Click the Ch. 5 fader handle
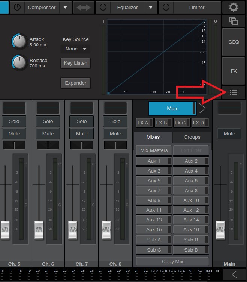 click(5, 230)
